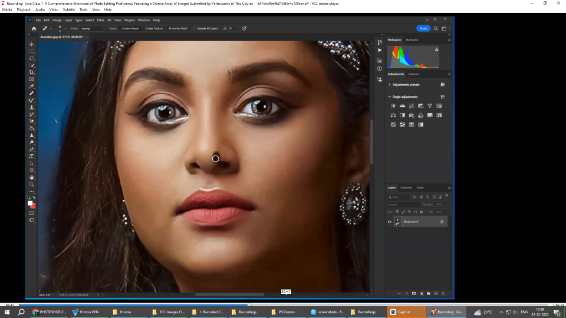Click the Home icon in options bar
This screenshot has height=318, width=566.
click(34, 28)
